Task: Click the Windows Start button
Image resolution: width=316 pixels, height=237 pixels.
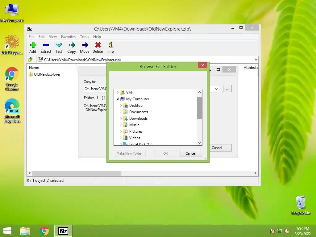Action: pos(7,231)
